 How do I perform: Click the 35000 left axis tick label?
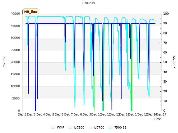coord(15,26)
